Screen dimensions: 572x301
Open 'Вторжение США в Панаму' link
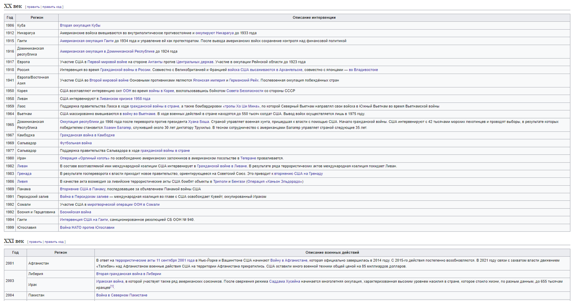click(x=83, y=189)
